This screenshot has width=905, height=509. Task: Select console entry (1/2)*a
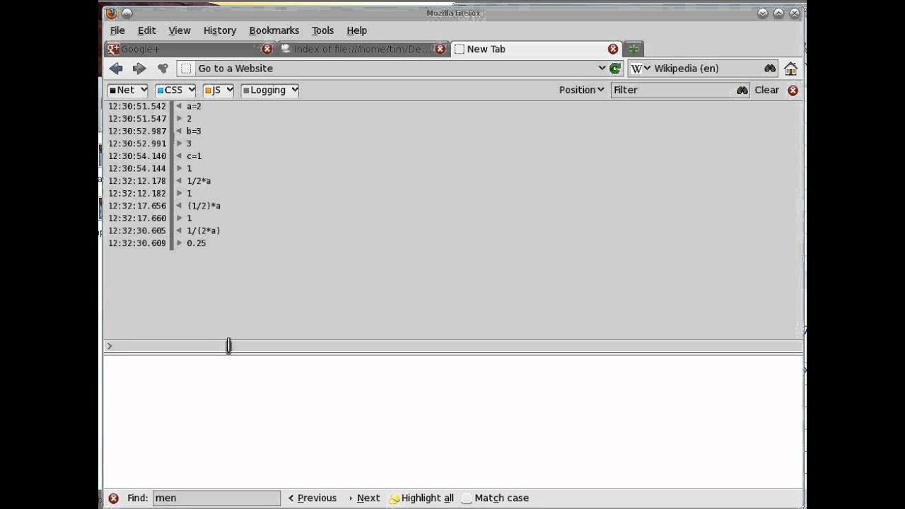click(x=204, y=206)
